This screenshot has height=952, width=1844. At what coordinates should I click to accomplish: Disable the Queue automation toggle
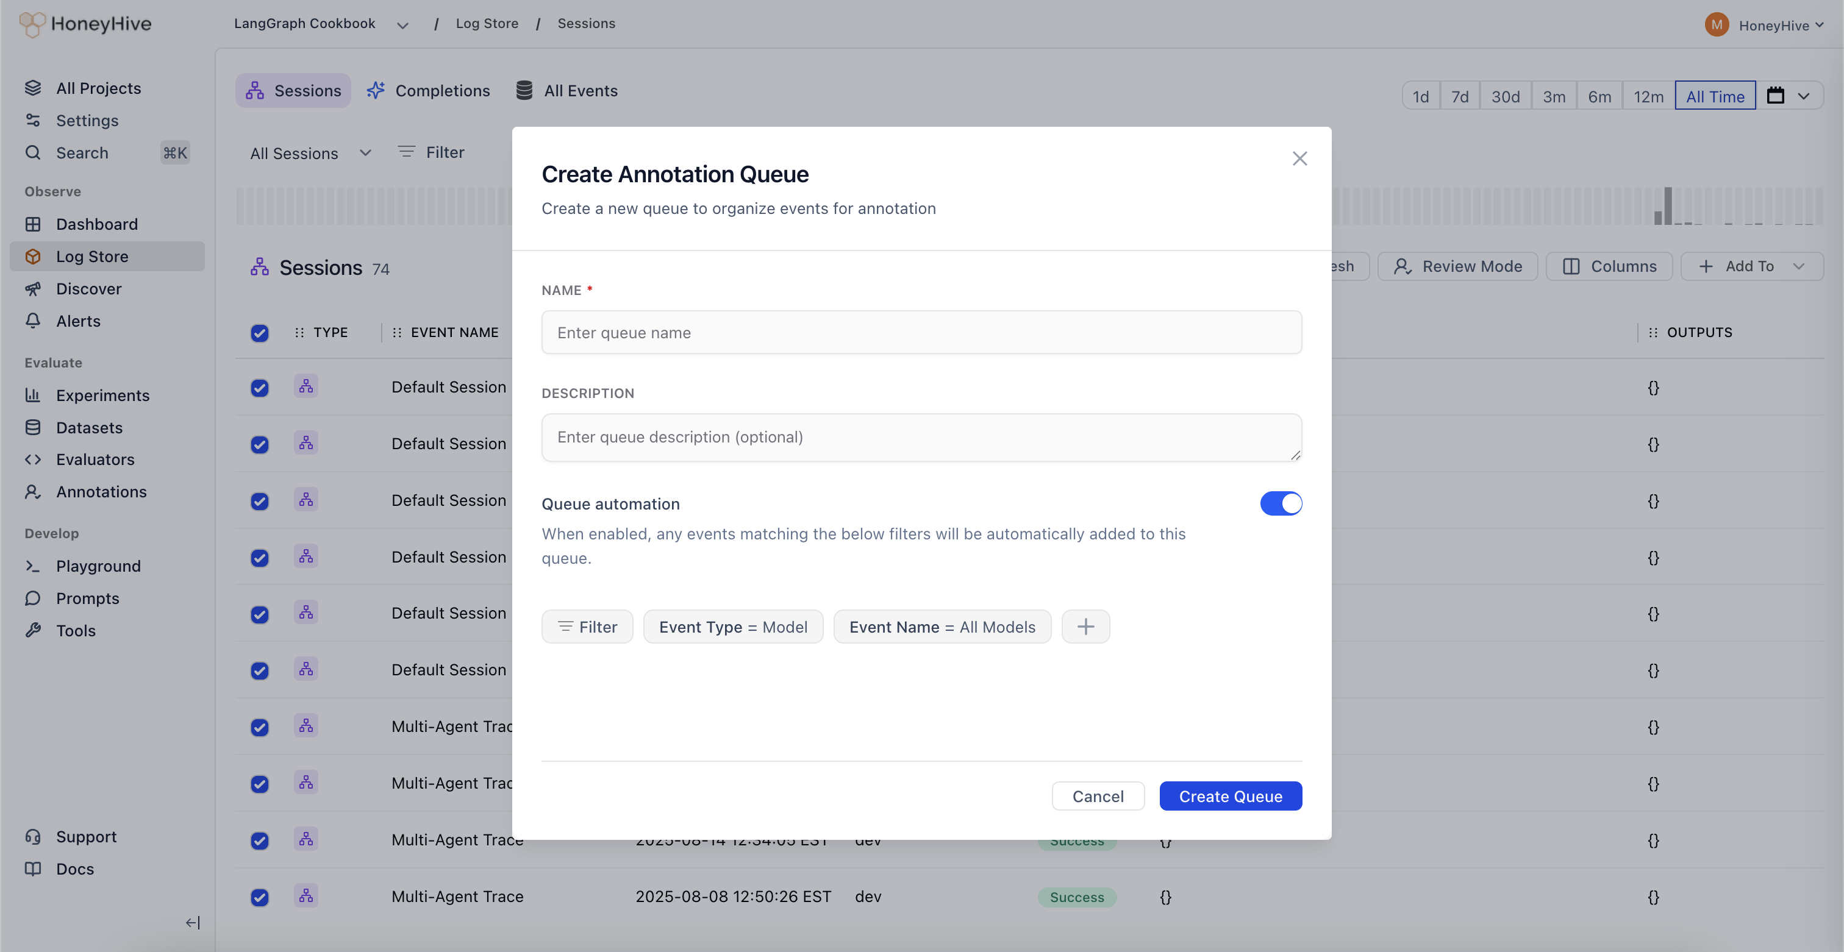point(1281,503)
